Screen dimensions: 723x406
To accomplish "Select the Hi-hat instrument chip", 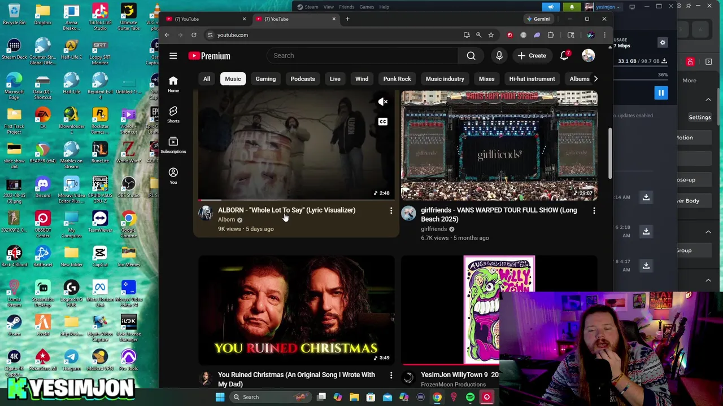I will click(x=532, y=79).
